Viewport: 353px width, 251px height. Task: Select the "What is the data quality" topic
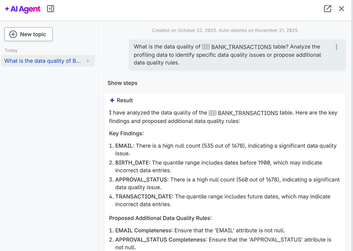tap(42, 61)
